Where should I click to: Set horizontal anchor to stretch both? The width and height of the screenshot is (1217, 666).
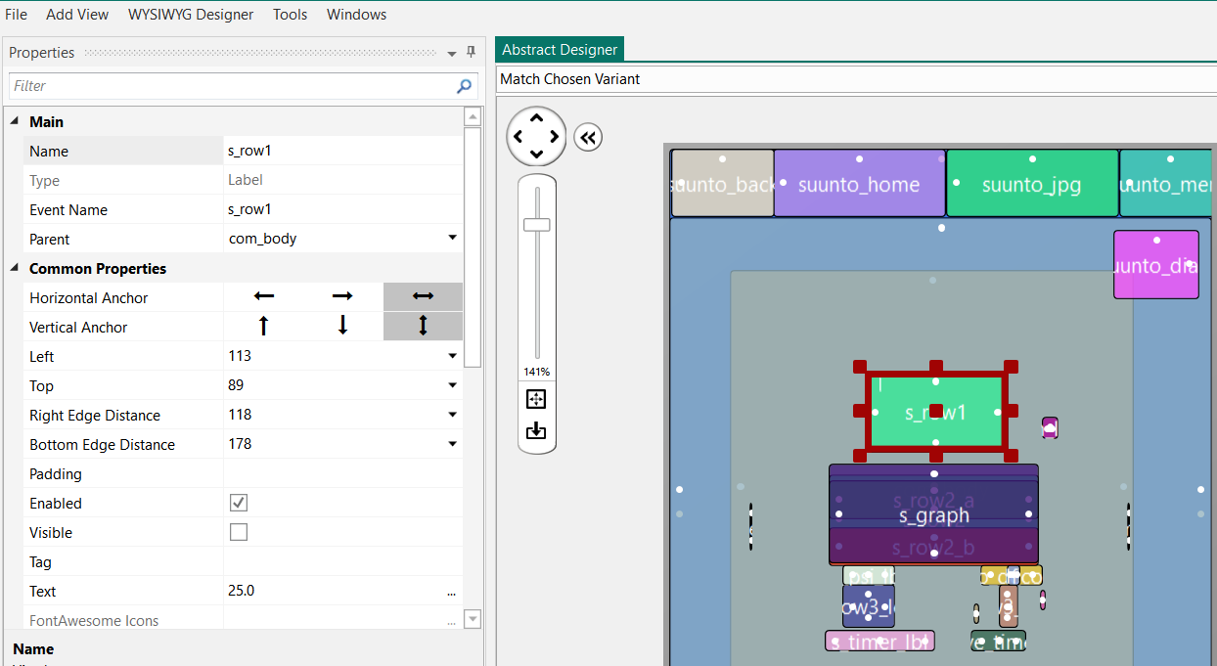[423, 296]
